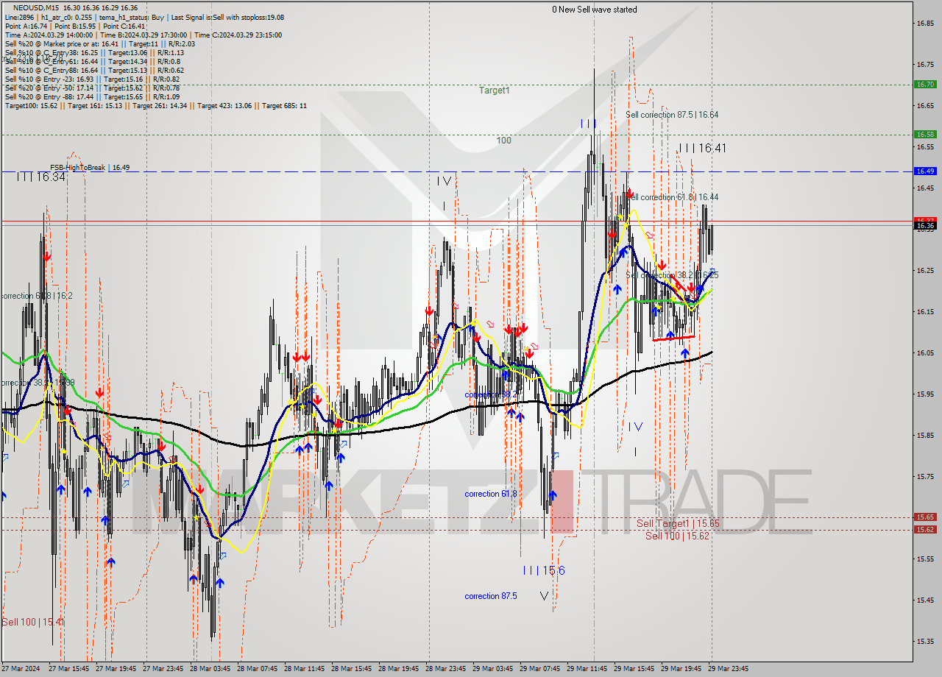The height and width of the screenshot is (677, 942).
Task: Click the blue 'correction 87.5' label
Action: coord(490,596)
